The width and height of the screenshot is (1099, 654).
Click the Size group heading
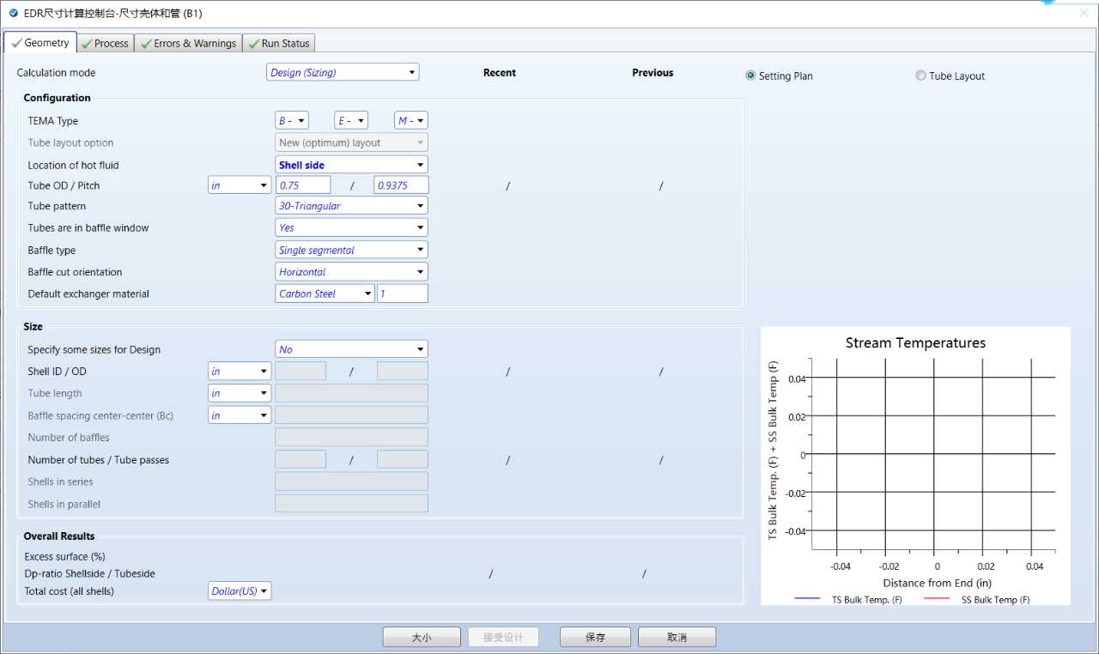click(x=33, y=327)
